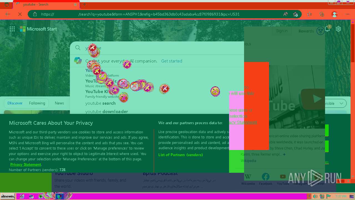Image resolution: width=355 pixels, height=200 pixels.
Task: Open 'Bplus Podcast' result
Action: [x=160, y=174]
